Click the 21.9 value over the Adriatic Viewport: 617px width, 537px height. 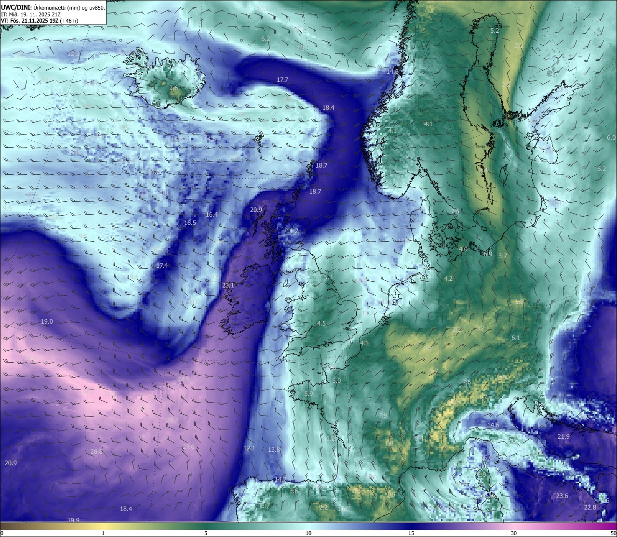563,436
